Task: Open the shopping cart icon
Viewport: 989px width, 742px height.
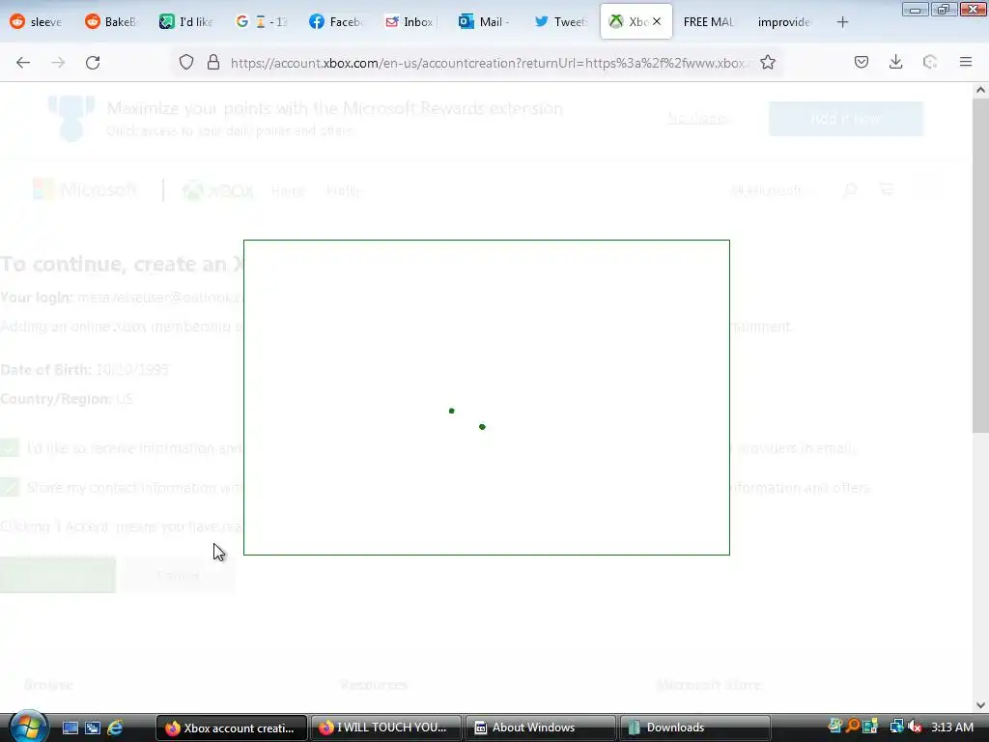Action: point(887,189)
